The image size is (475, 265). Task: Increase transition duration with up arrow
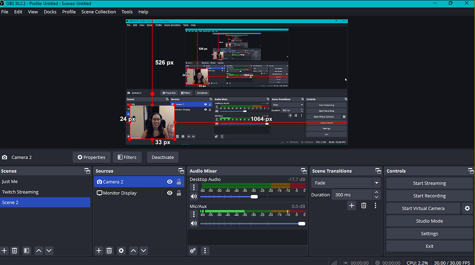[377, 192]
